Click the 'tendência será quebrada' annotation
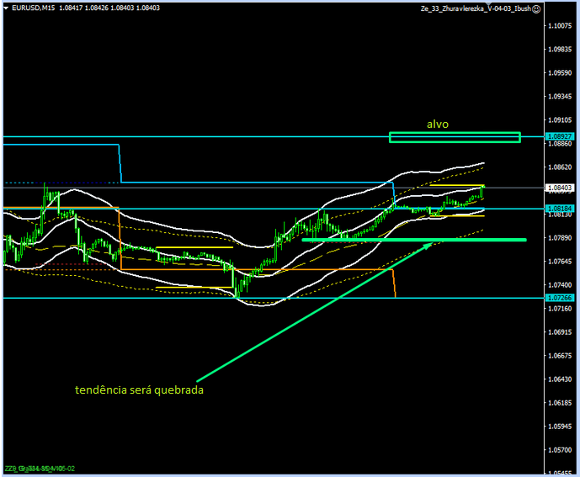 pos(139,390)
